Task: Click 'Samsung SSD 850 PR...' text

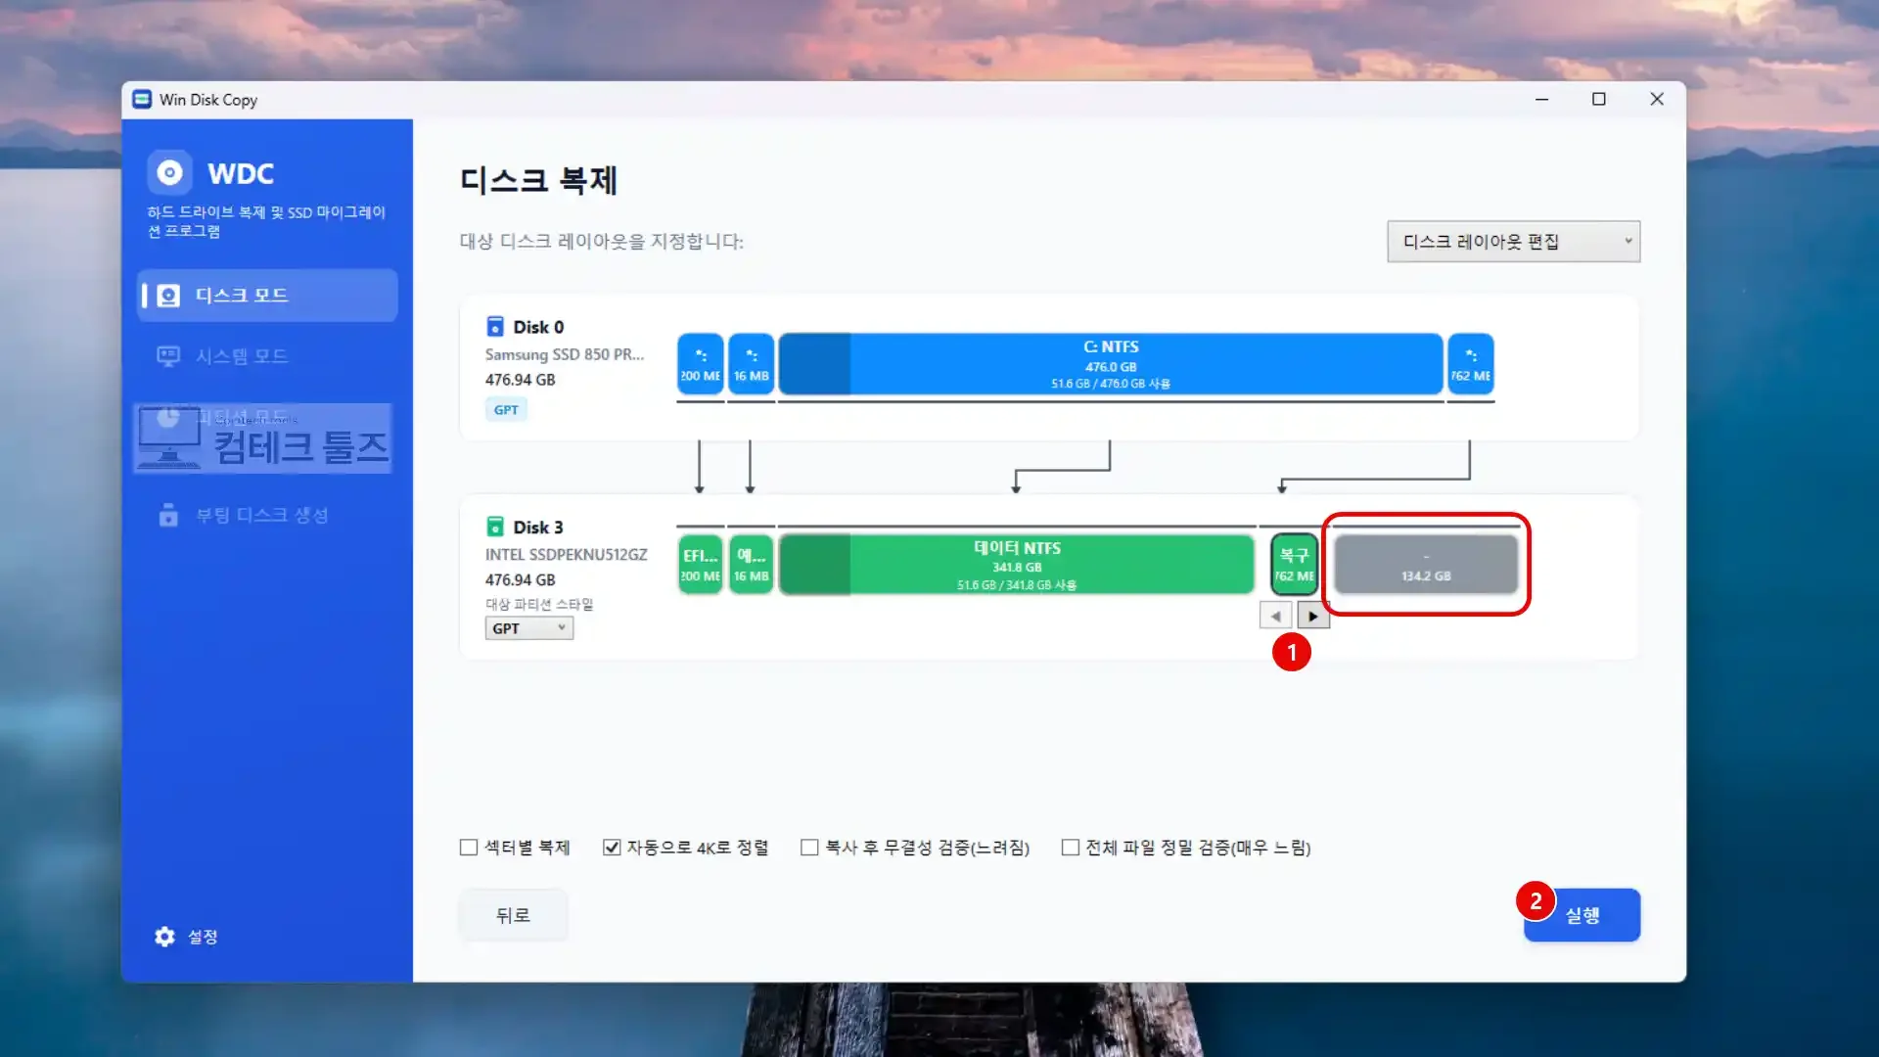Action: 565,354
